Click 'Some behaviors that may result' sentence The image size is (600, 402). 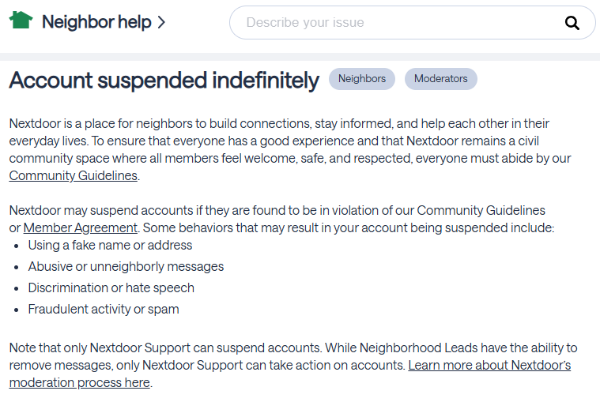[x=348, y=227]
